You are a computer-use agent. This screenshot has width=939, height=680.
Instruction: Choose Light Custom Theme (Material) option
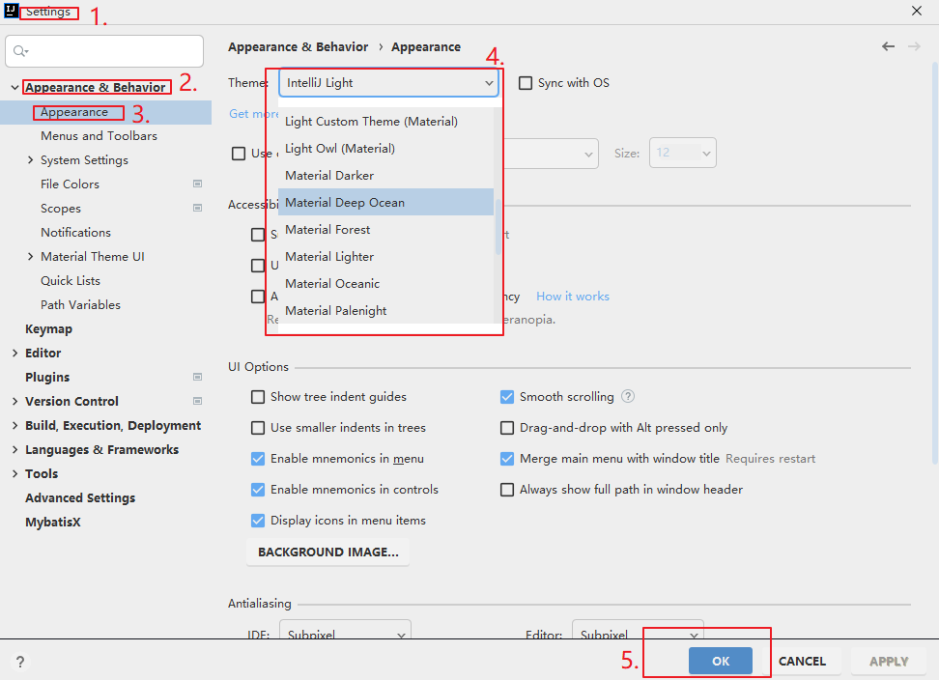click(385, 122)
